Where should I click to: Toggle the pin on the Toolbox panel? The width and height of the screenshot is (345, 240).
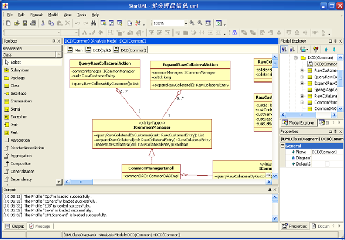[x=54, y=41]
